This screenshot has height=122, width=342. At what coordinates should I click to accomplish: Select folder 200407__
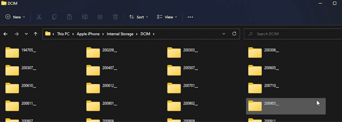pos(102,70)
